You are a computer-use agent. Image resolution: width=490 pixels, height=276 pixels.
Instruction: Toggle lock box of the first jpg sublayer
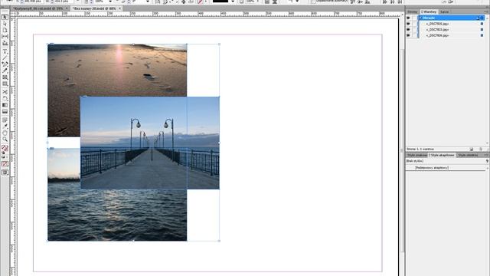[415, 24]
